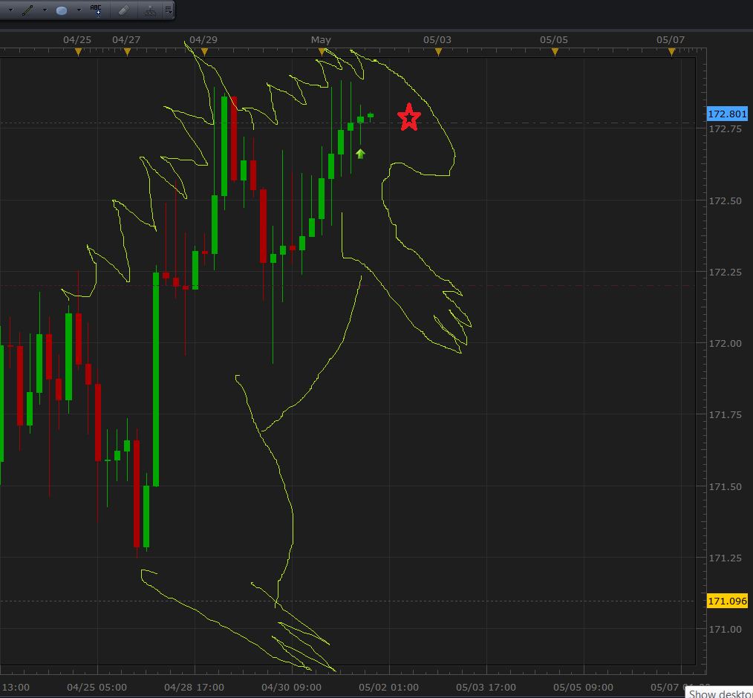Click the 05/05 date label at top
This screenshot has width=753, height=698.
click(554, 40)
